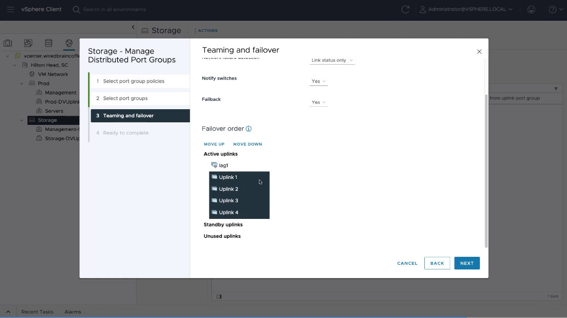Viewport: 567px width, 318px height.
Task: Click the NEXT button
Action: [466, 263]
